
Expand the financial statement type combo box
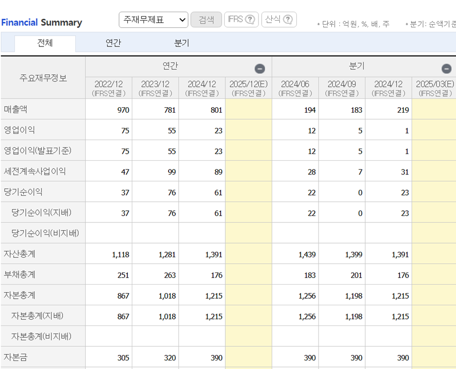pyautogui.click(x=153, y=19)
